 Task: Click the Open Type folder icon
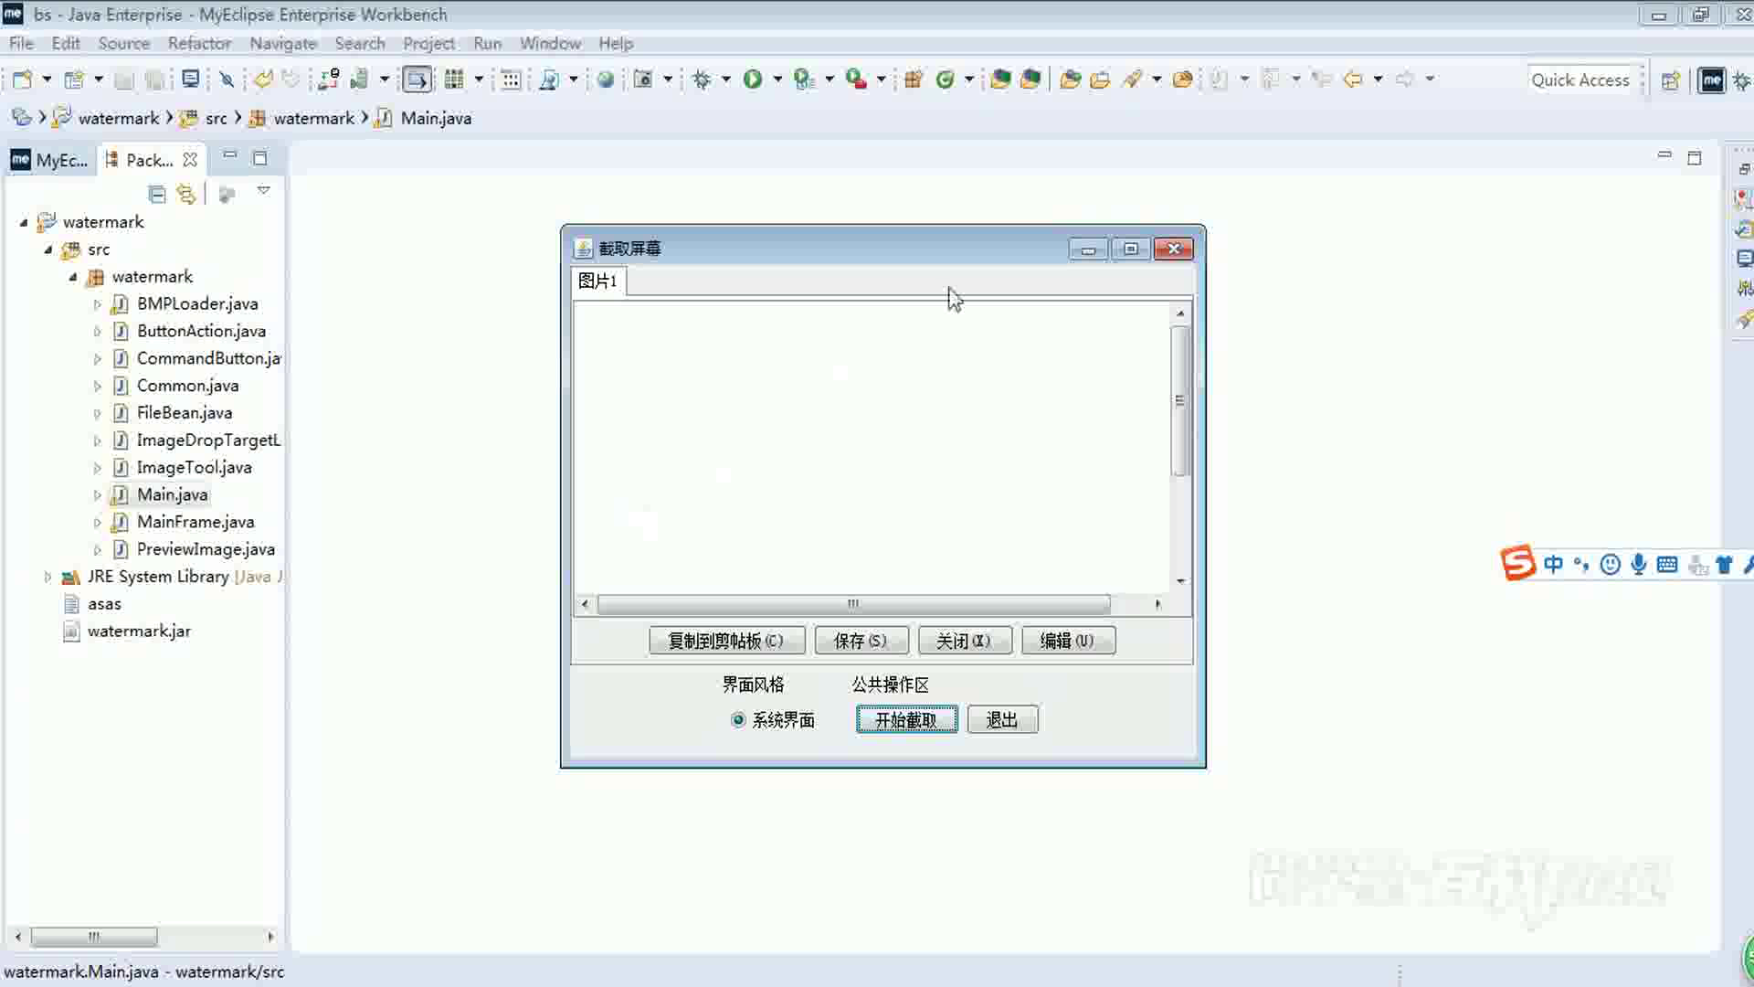click(1070, 80)
